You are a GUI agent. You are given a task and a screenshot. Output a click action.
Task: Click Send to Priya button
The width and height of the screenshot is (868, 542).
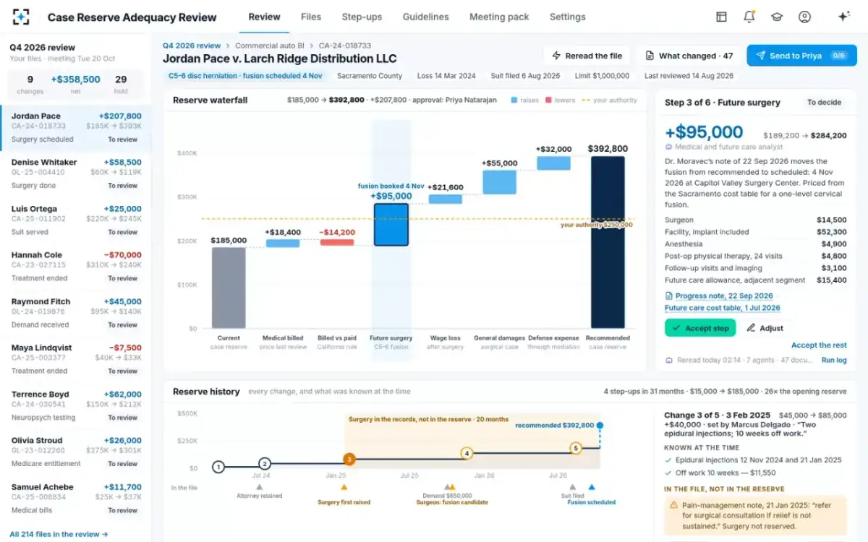click(x=801, y=56)
